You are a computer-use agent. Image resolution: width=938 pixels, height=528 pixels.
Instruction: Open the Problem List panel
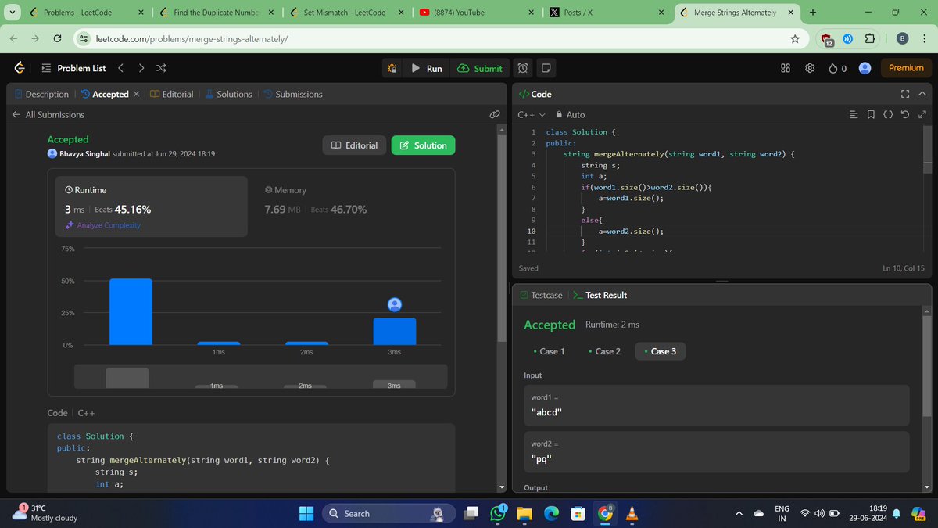[73, 68]
